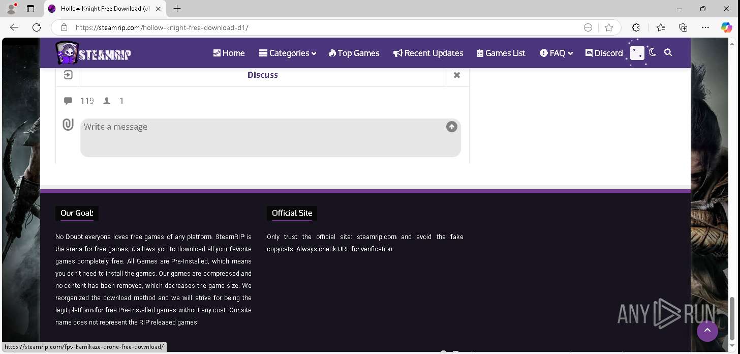Expand the FAQ dropdown

(556, 53)
